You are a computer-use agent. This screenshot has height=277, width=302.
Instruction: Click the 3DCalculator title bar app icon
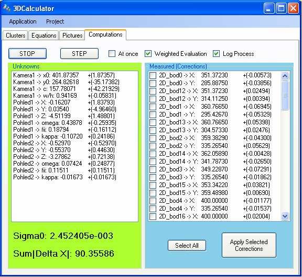coord(6,8)
